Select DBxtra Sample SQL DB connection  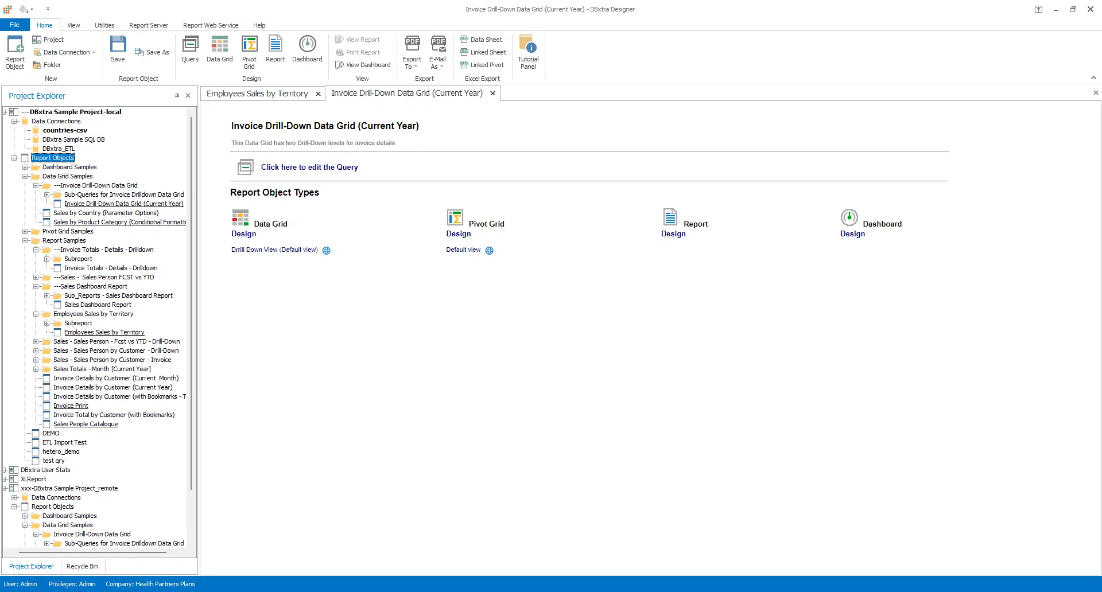click(73, 139)
